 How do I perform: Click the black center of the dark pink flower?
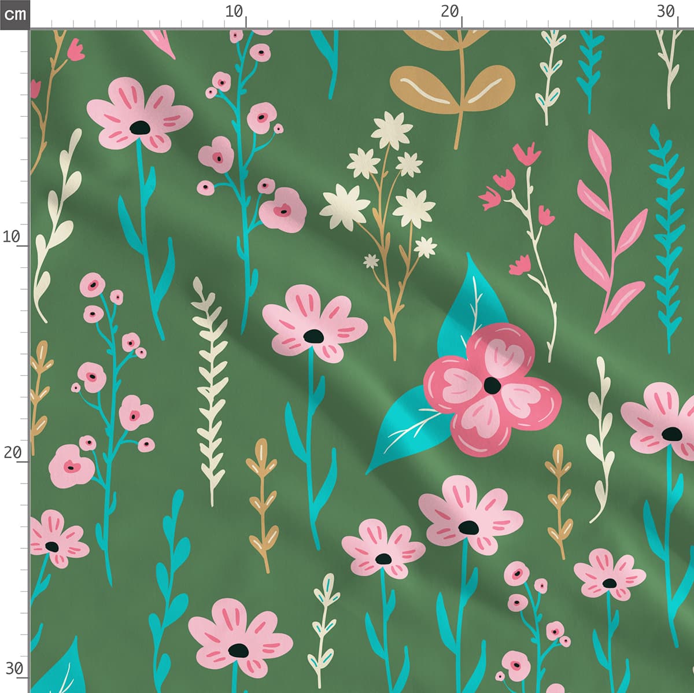492,385
